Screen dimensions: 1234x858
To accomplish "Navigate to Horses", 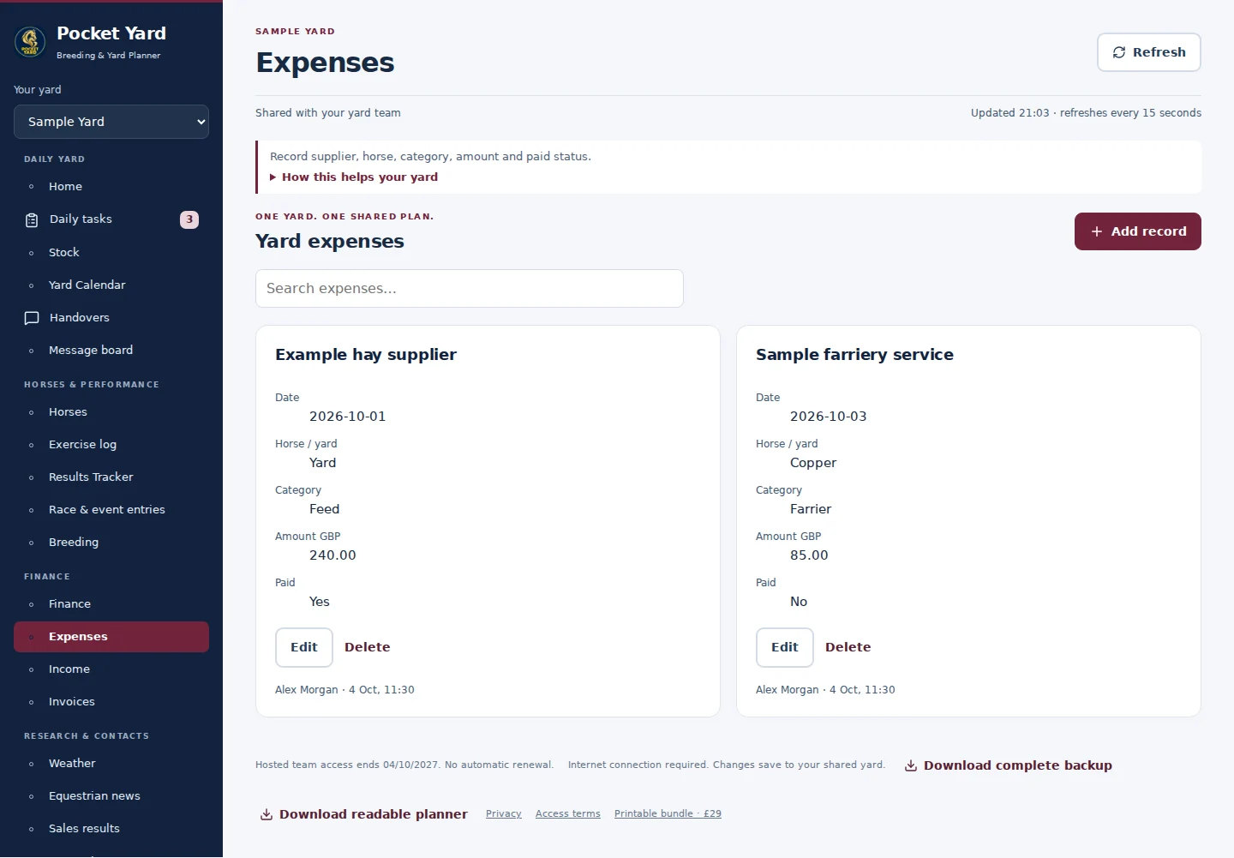I will [111, 412].
